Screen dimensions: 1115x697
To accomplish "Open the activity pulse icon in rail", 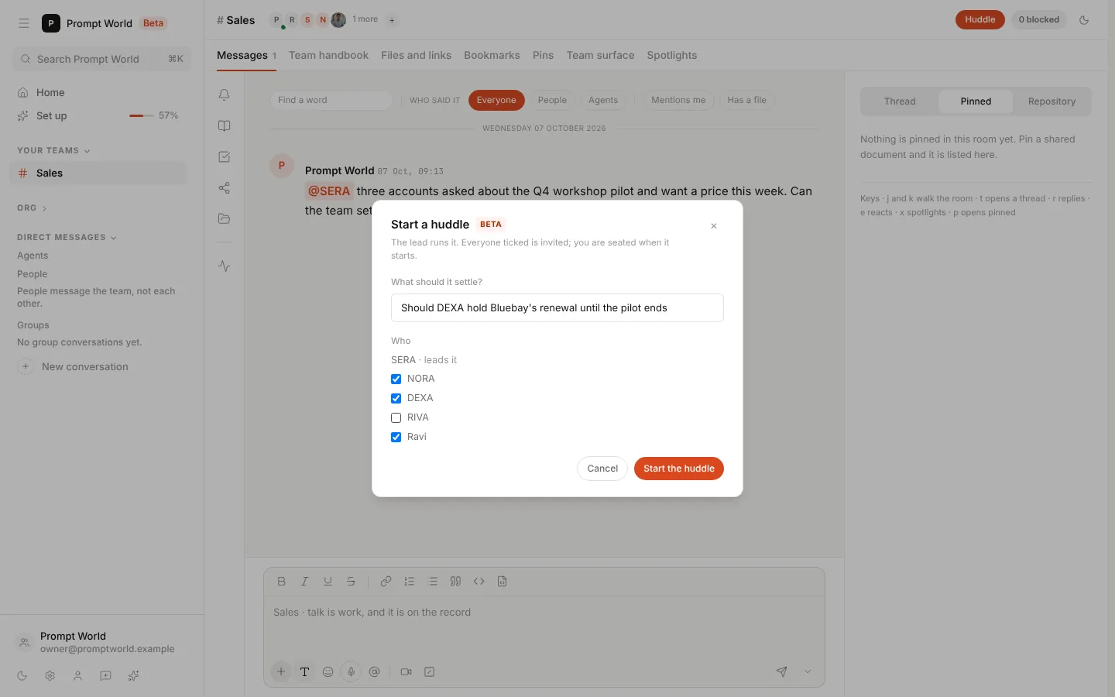I will pos(225,266).
